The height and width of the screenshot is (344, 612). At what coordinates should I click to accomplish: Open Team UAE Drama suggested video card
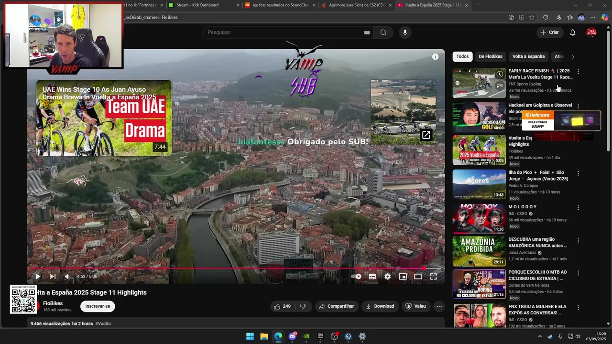(104, 118)
